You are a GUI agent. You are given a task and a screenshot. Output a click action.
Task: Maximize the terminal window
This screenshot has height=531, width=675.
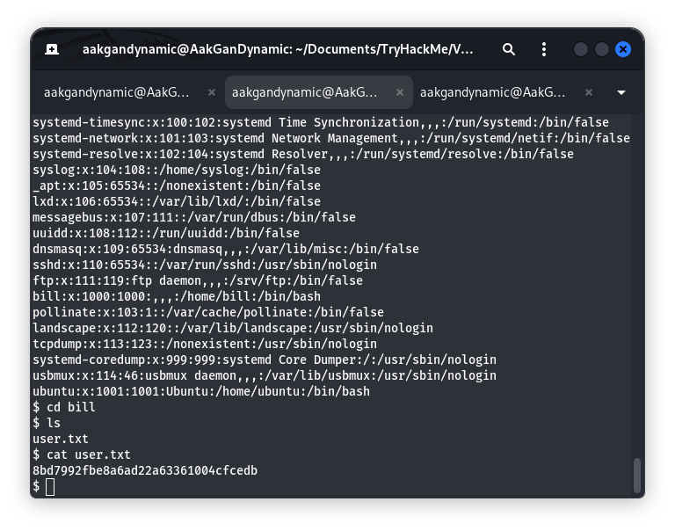602,49
